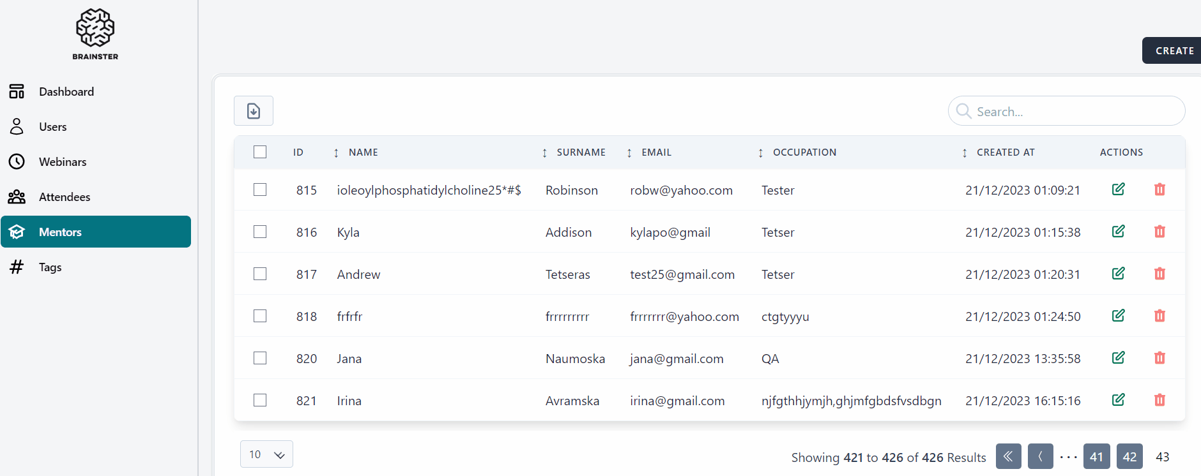Go to first page using double chevron
Image resolution: width=1201 pixels, height=476 pixels.
click(x=1008, y=456)
